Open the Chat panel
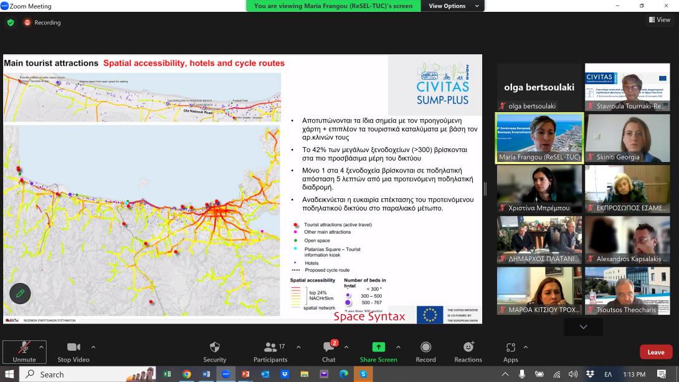 point(328,347)
